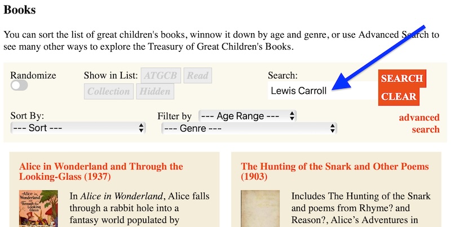
Task: Follow the advanced search link
Action: 419,124
